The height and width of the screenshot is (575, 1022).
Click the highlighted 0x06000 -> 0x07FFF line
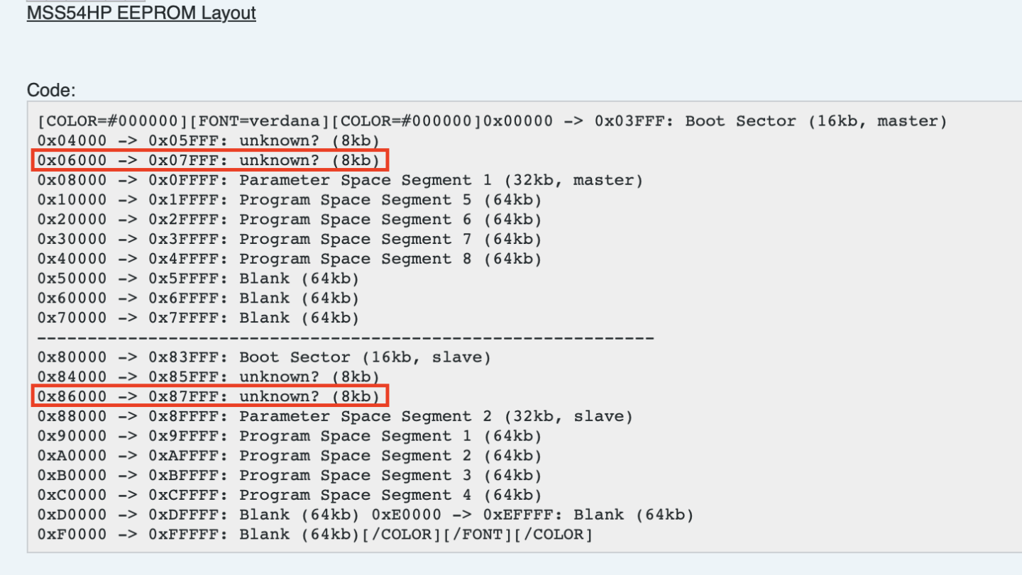[x=211, y=160]
